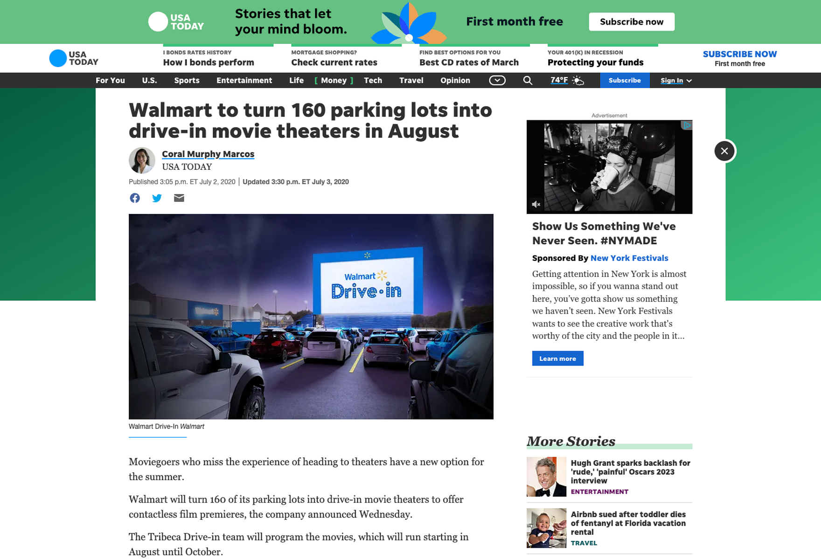Open Hugh Grant story thumbnail
821x559 pixels.
click(x=546, y=476)
